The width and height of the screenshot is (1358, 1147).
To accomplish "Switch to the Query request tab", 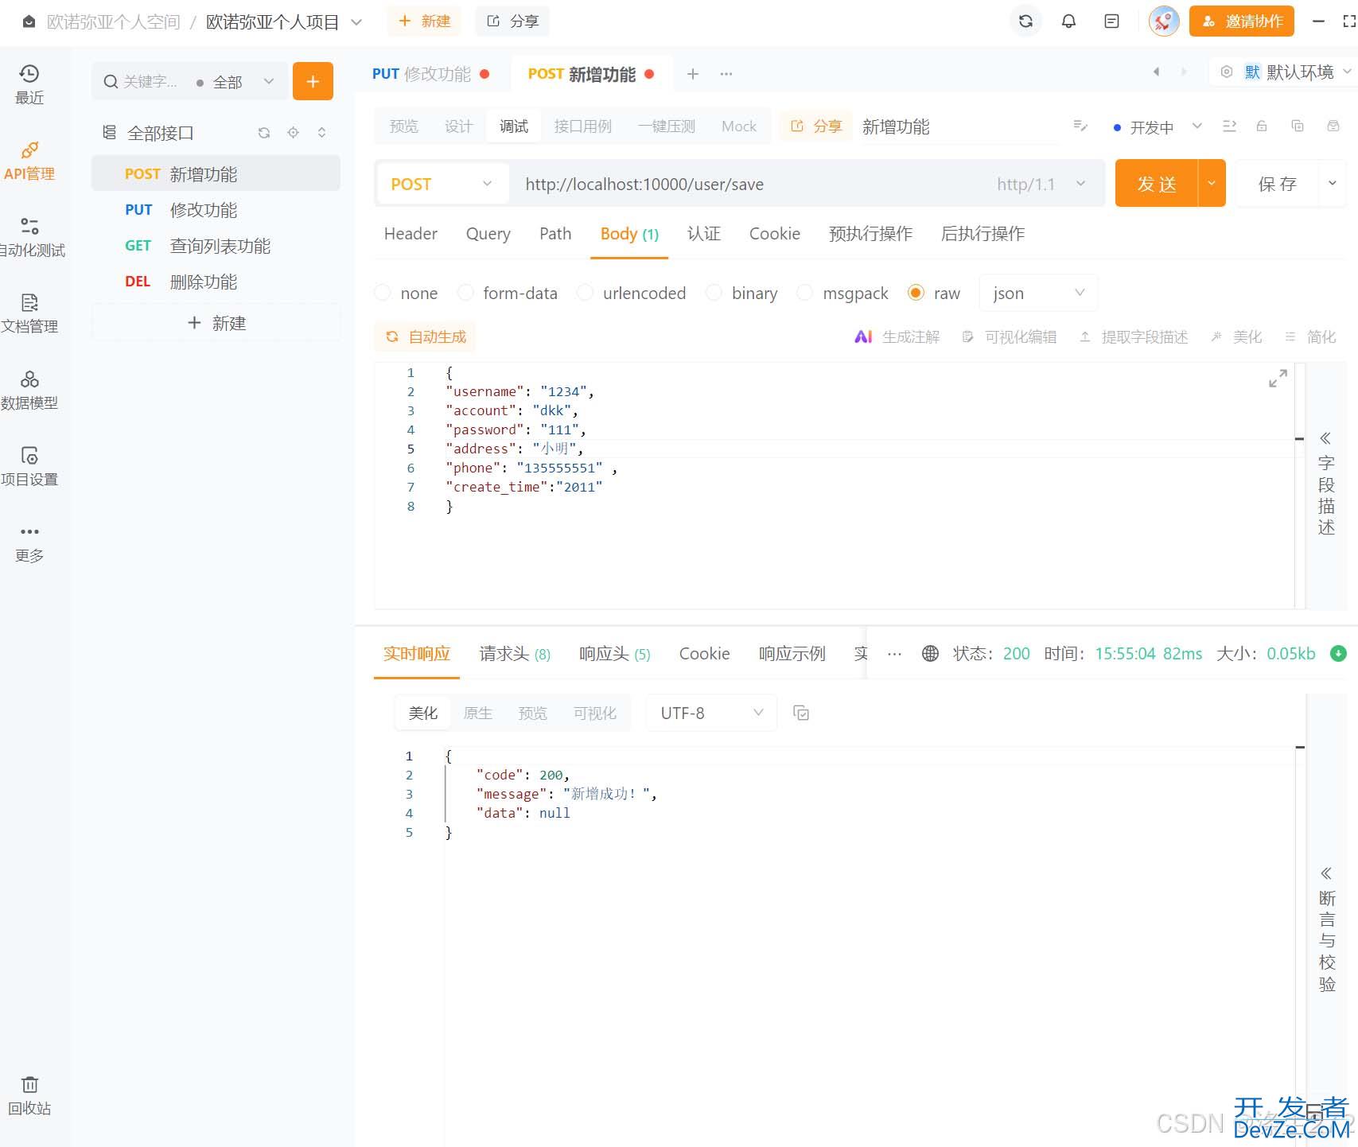I will (x=488, y=234).
